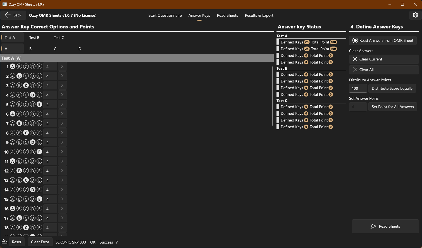The image size is (422, 248).
Task: Click the scanner icon in the status bar
Action: pyautogui.click(x=4, y=242)
